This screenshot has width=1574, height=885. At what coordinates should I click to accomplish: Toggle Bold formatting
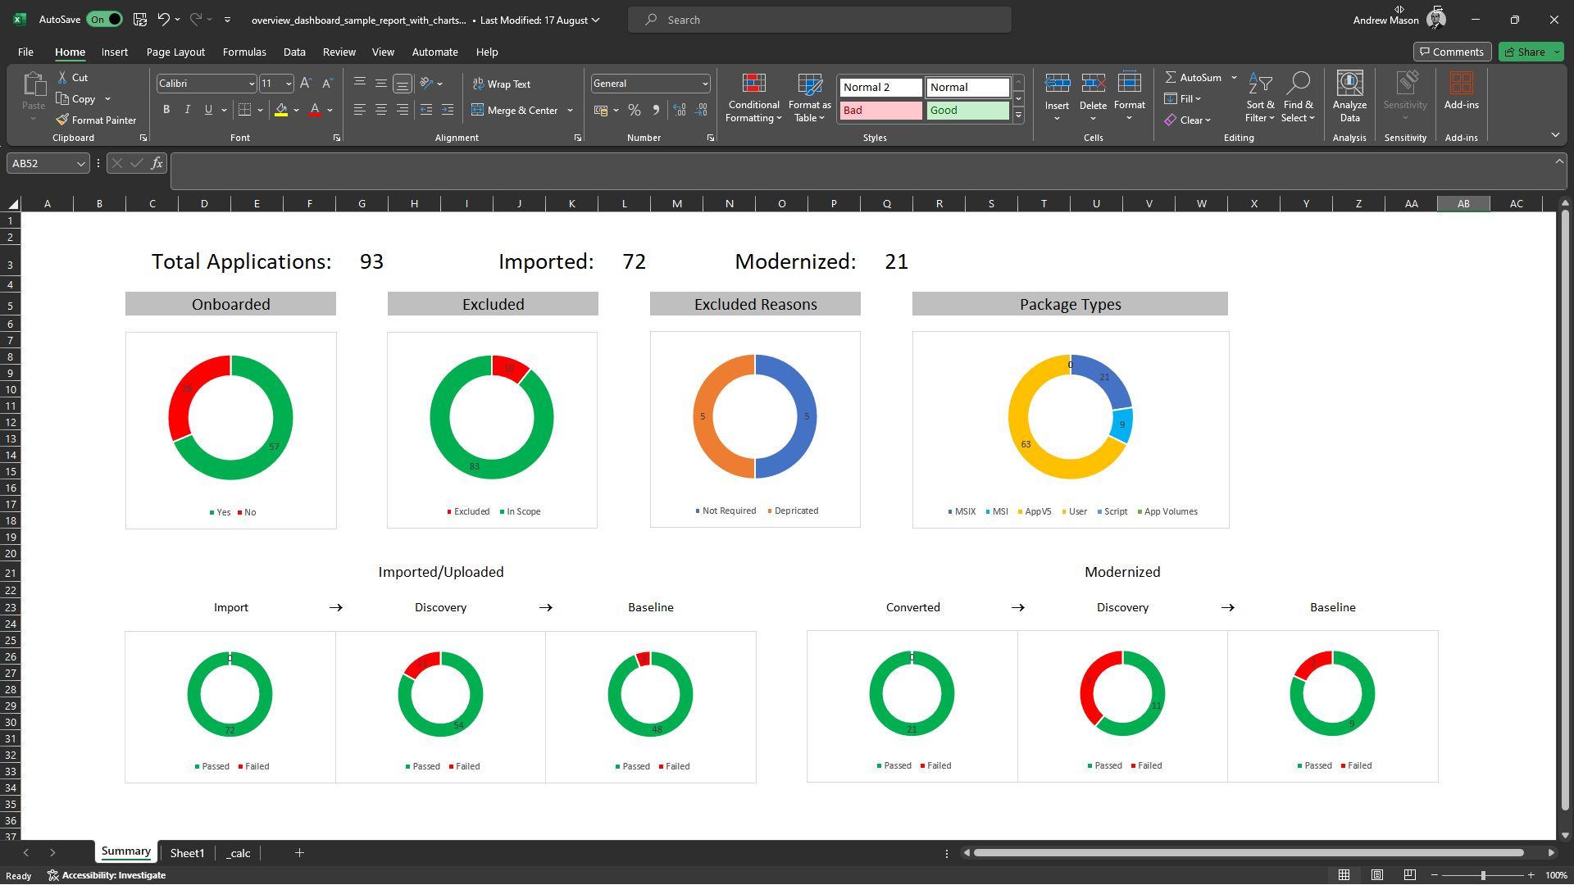coord(166,110)
